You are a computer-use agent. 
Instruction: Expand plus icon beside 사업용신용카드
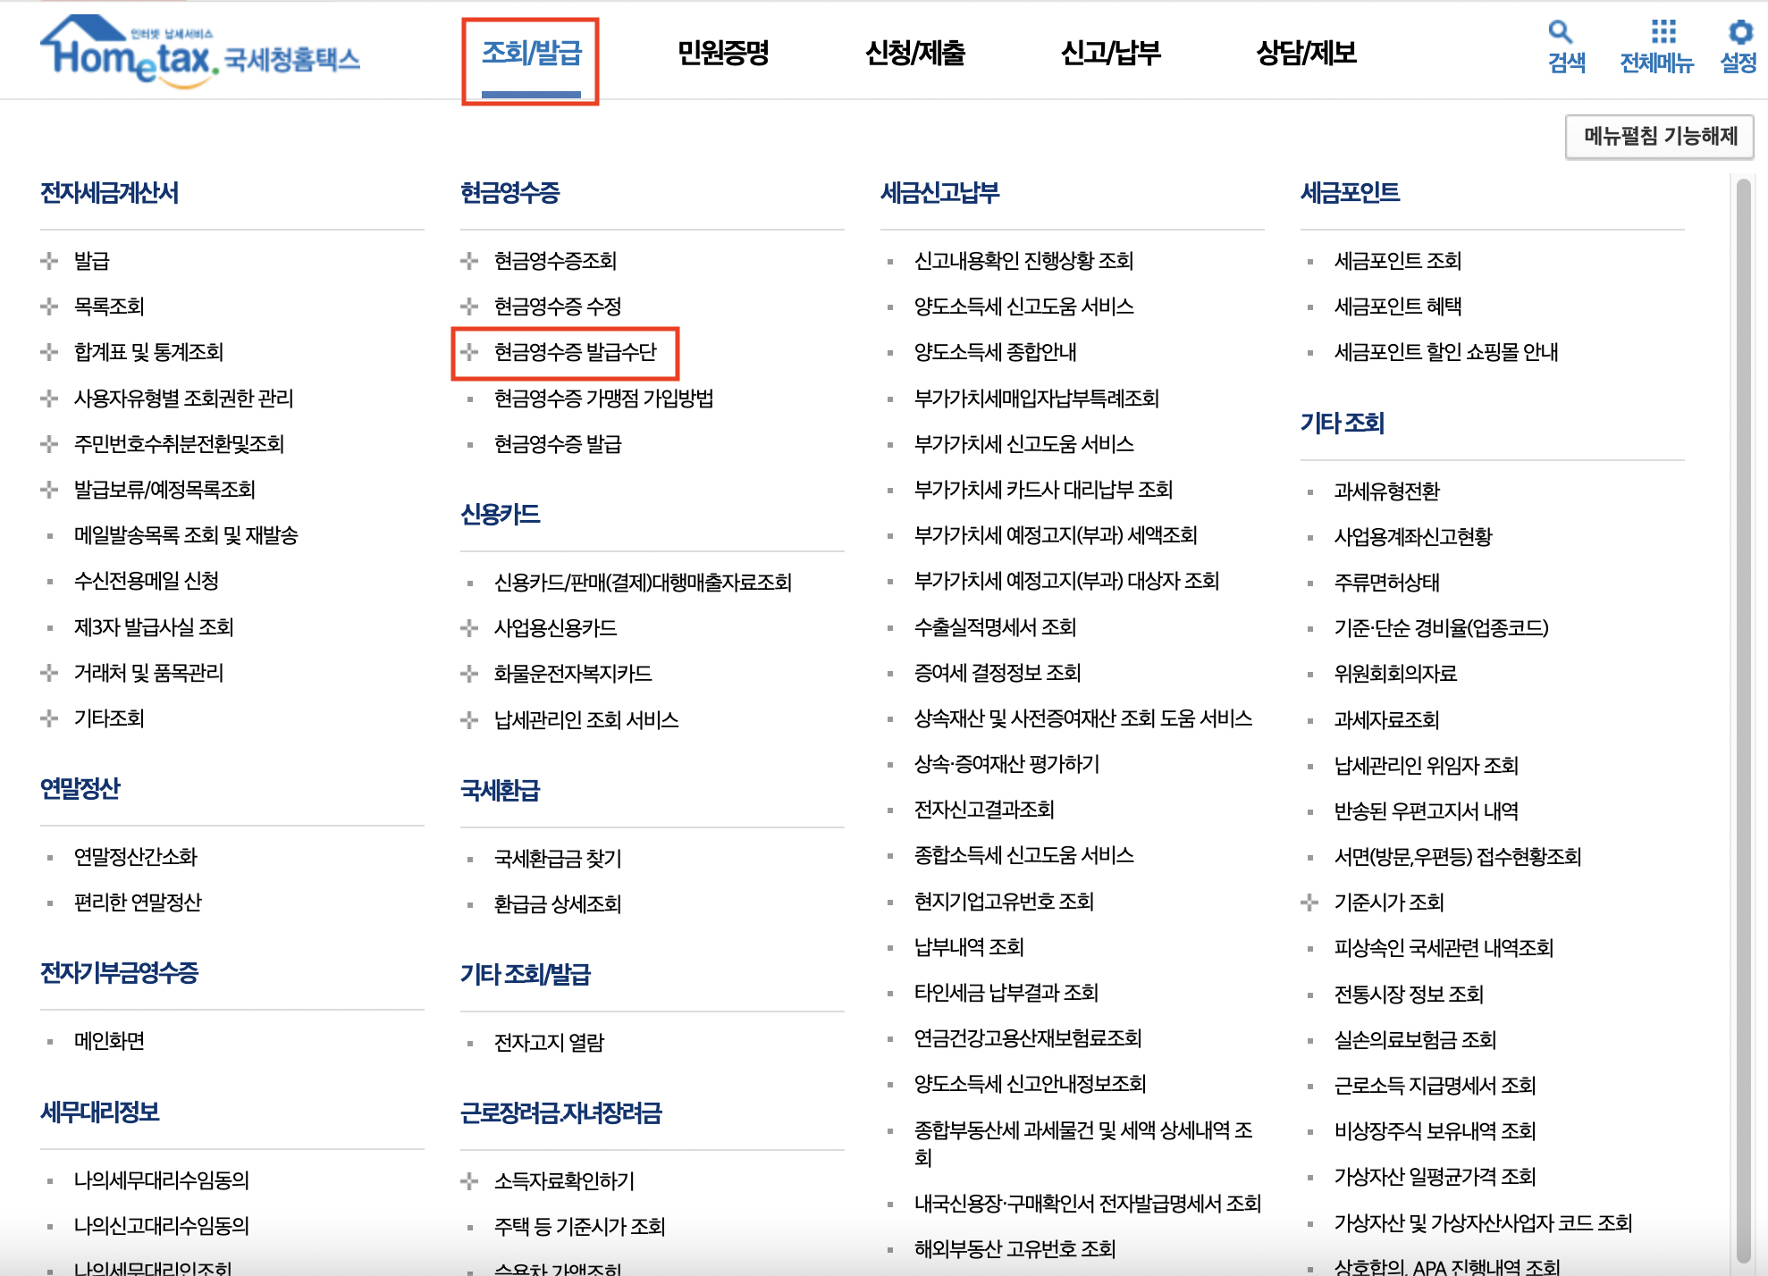click(469, 628)
